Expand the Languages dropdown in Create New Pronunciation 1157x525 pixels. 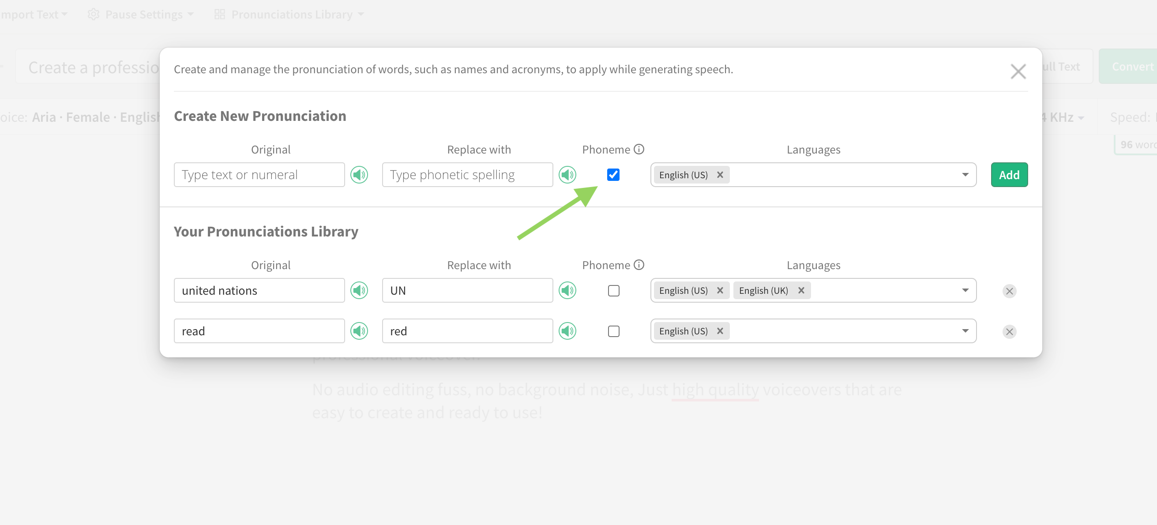[967, 175]
